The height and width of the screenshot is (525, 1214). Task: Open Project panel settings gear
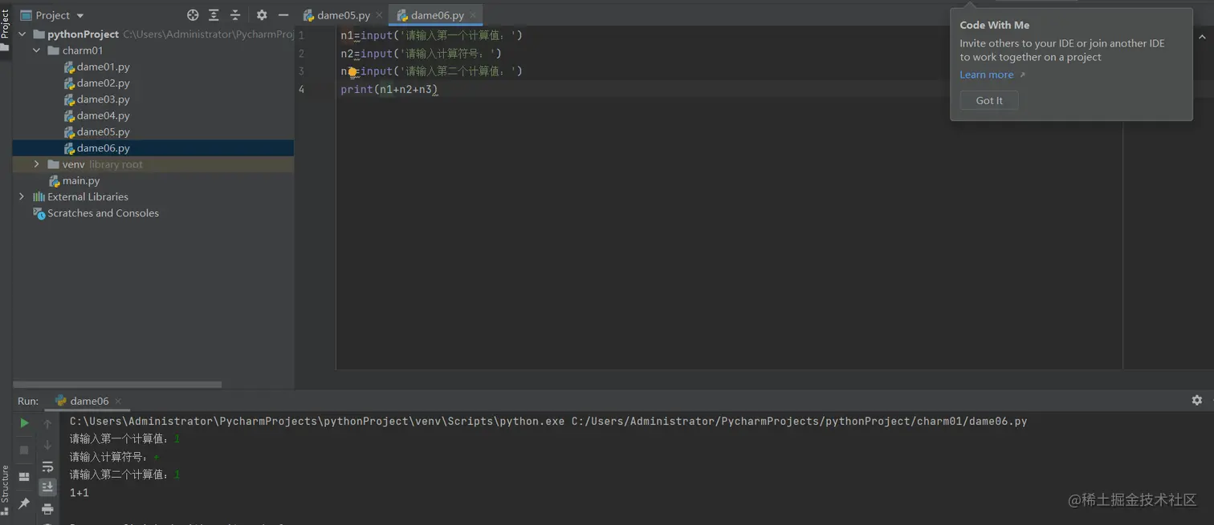[x=262, y=15]
